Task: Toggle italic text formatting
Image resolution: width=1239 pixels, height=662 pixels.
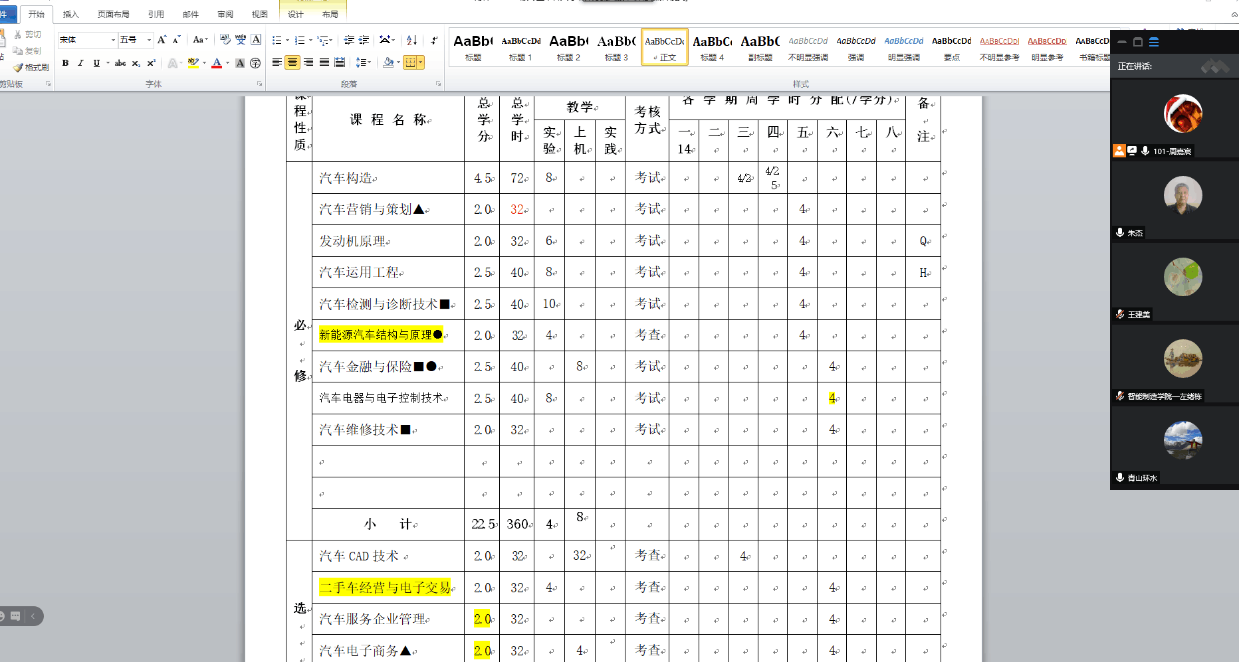Action: click(80, 63)
